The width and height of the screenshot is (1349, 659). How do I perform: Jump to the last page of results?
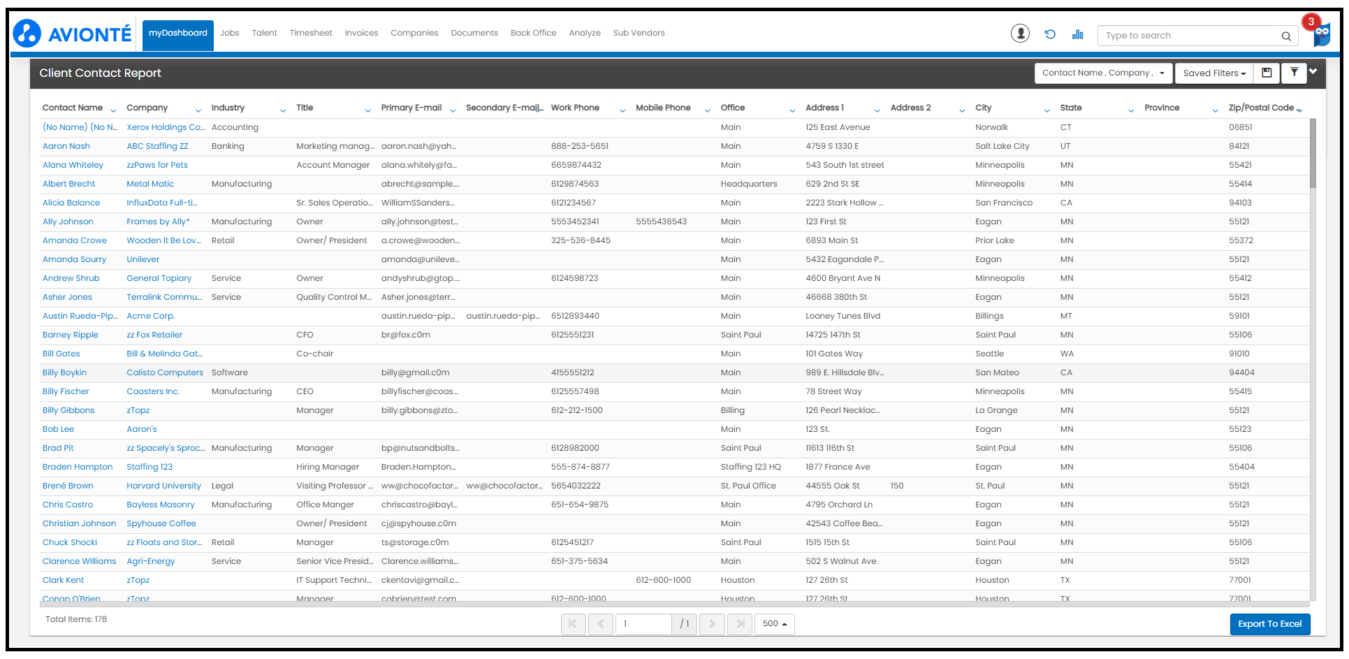(x=740, y=624)
